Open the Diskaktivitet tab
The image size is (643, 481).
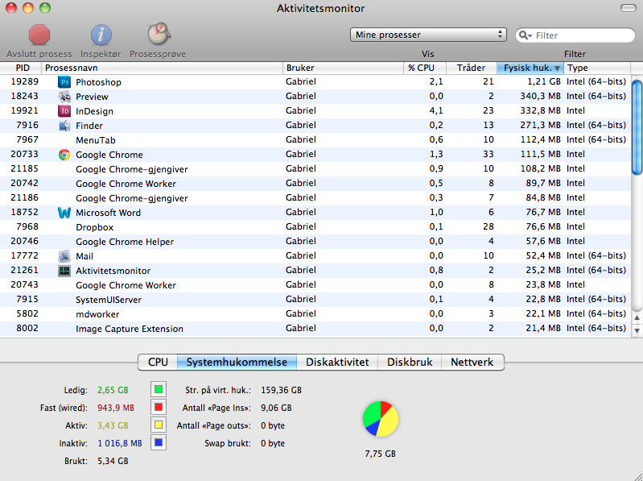point(337,362)
